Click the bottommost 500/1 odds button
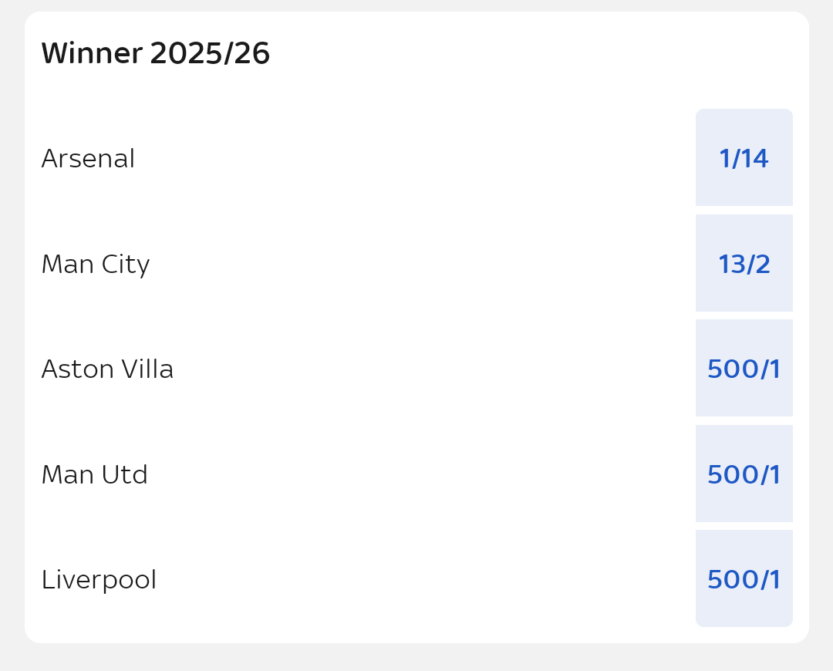The width and height of the screenshot is (833, 671). pos(744,580)
